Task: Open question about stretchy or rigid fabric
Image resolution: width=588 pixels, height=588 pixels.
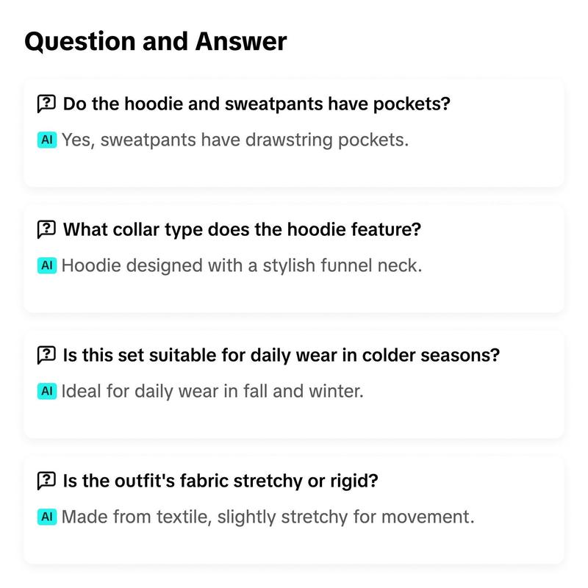Action: 220,481
